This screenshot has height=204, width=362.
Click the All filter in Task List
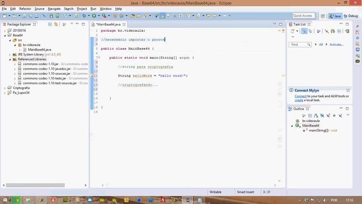[x=321, y=45]
